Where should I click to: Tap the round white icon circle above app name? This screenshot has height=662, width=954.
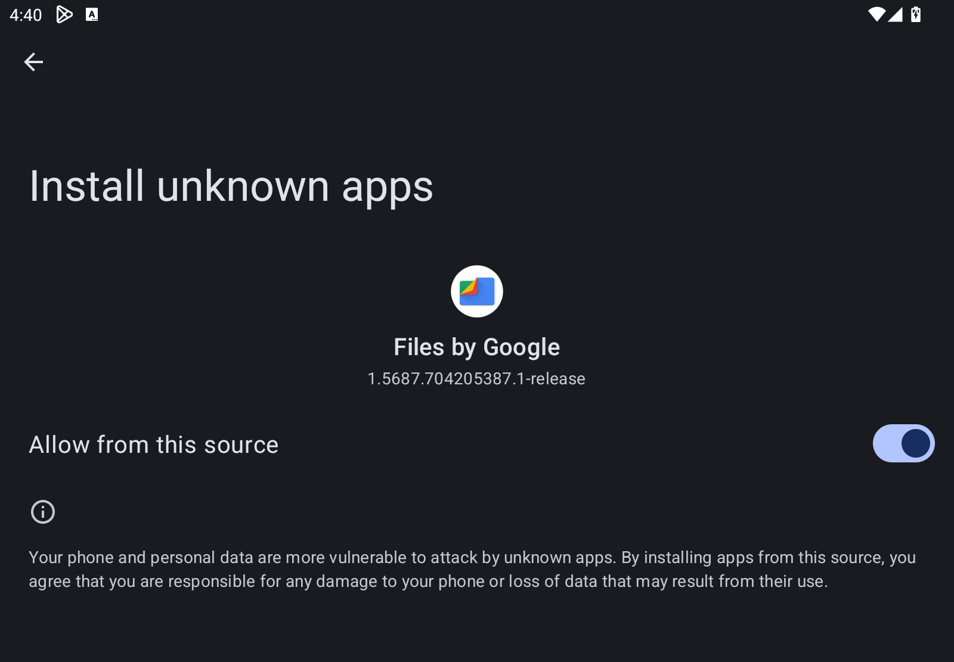pos(476,291)
